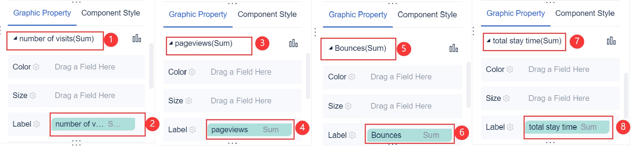Collapse the Bounces(Sum) section
The height and width of the screenshot is (146, 631).
(331, 48)
